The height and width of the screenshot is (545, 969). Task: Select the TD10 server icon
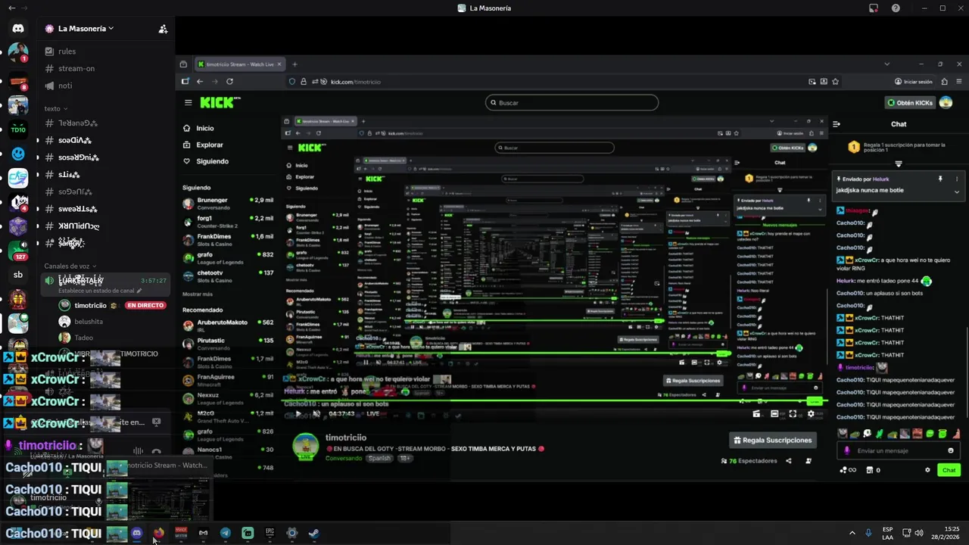[x=18, y=129]
